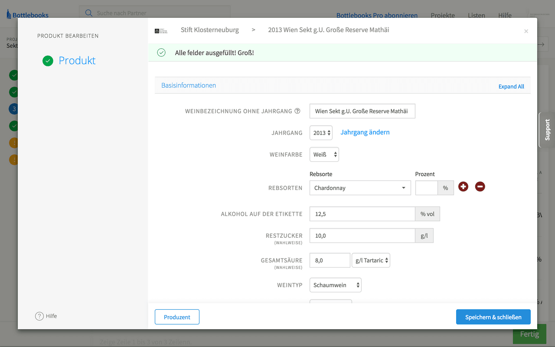The image size is (555, 347).
Task: Click Stift Klosterneuburg breadcrumb
Action: click(x=210, y=30)
